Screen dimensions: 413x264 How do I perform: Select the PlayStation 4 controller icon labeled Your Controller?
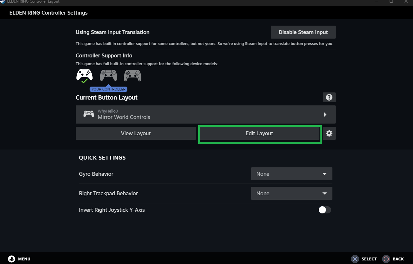pyautogui.click(x=108, y=76)
